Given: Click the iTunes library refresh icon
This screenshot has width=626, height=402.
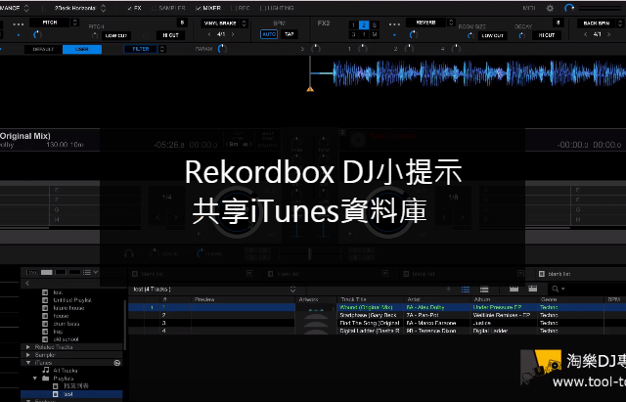Looking at the screenshot, I should [x=117, y=363].
